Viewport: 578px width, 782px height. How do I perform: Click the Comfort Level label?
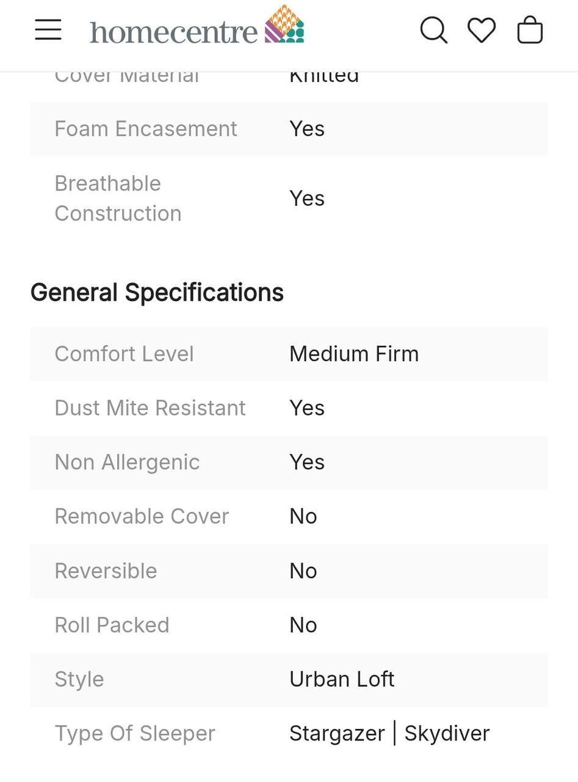tap(124, 354)
